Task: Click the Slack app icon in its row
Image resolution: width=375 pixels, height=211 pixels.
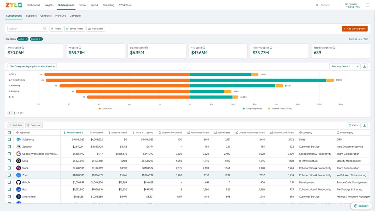Action: [18, 168]
